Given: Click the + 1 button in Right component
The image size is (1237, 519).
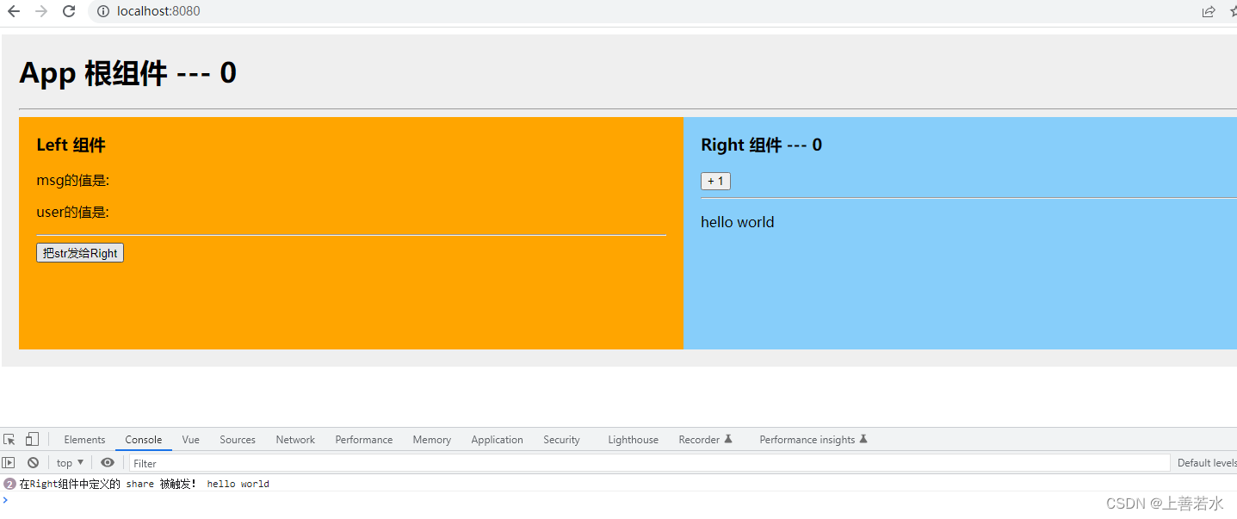Looking at the screenshot, I should pos(715,181).
